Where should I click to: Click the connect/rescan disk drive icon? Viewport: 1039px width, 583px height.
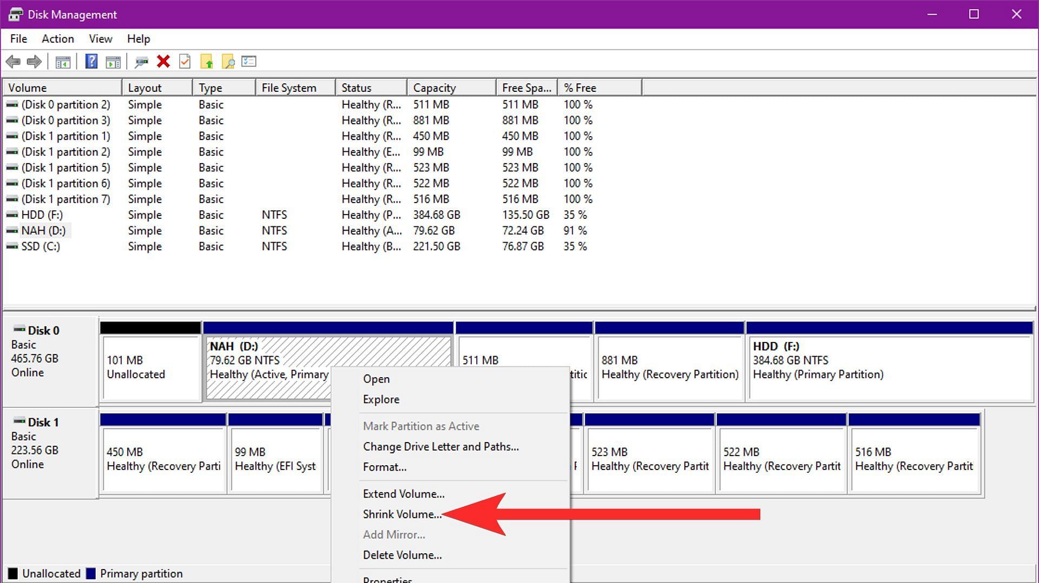point(142,62)
